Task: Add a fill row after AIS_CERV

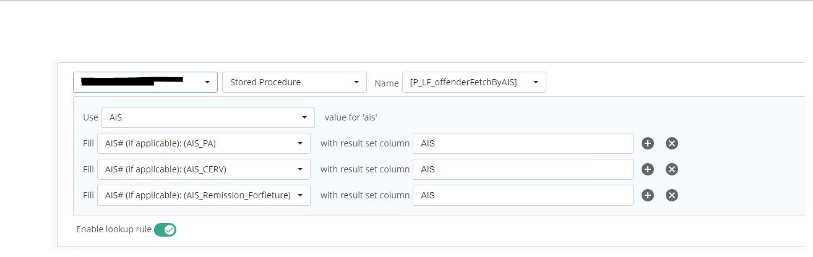Action: (648, 169)
